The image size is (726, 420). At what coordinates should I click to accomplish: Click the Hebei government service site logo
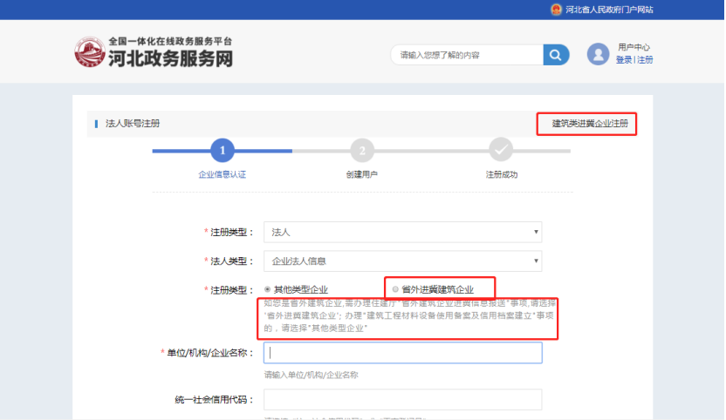coord(155,54)
